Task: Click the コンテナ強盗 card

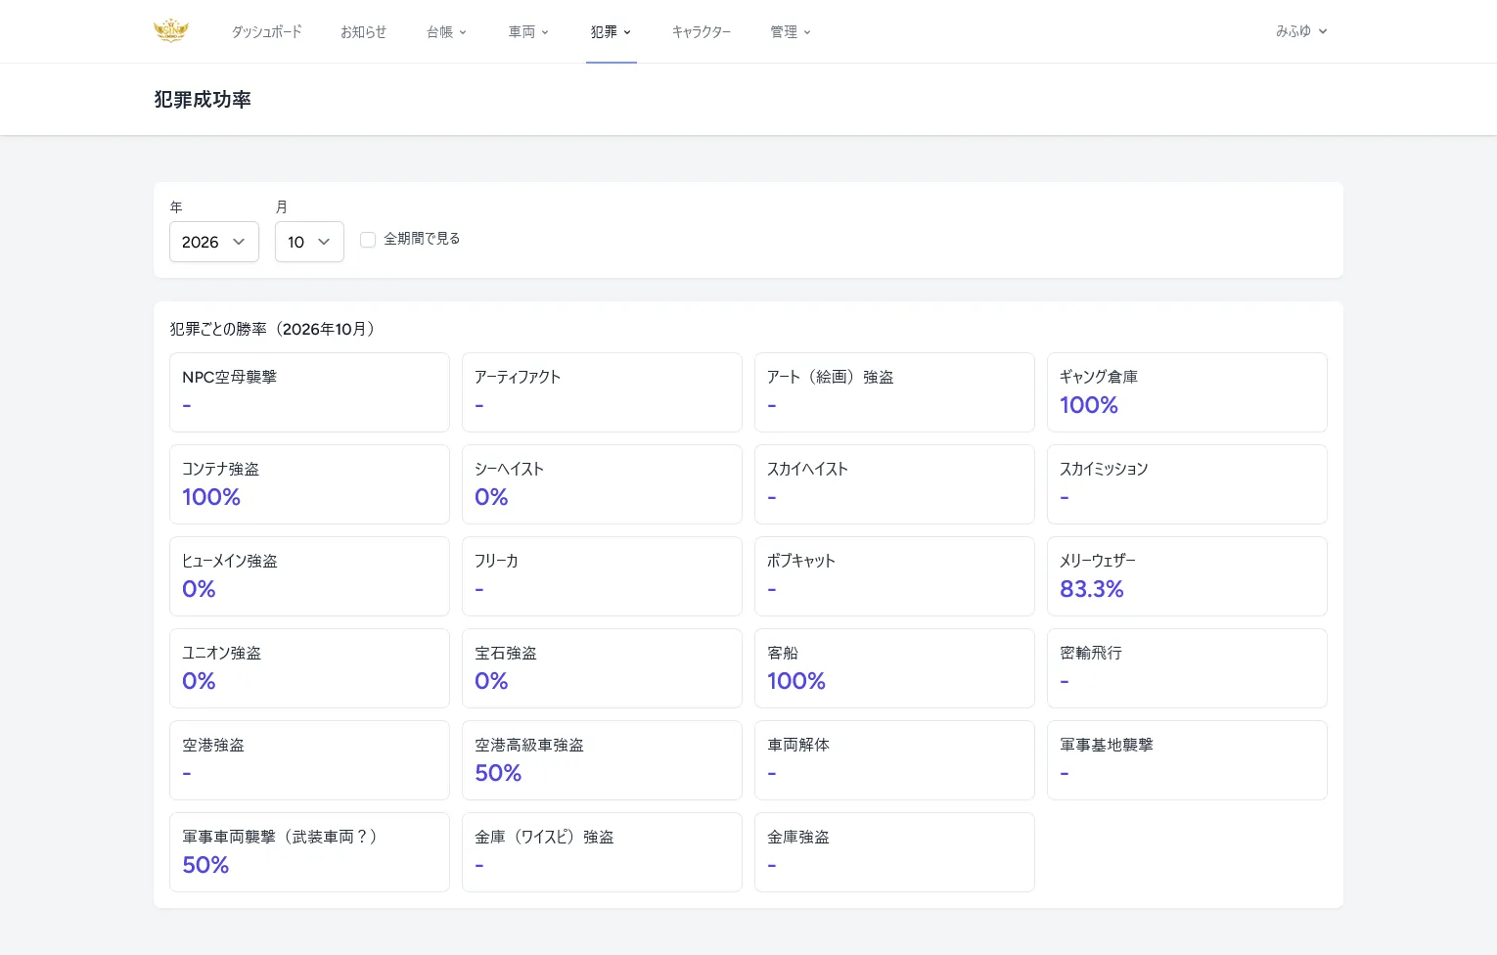Action: (309, 484)
